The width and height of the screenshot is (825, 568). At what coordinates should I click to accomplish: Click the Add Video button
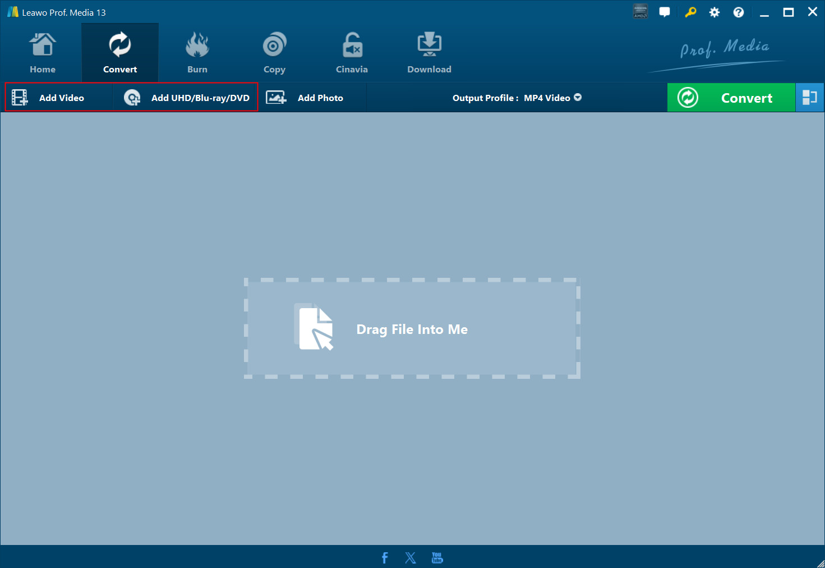coord(59,98)
